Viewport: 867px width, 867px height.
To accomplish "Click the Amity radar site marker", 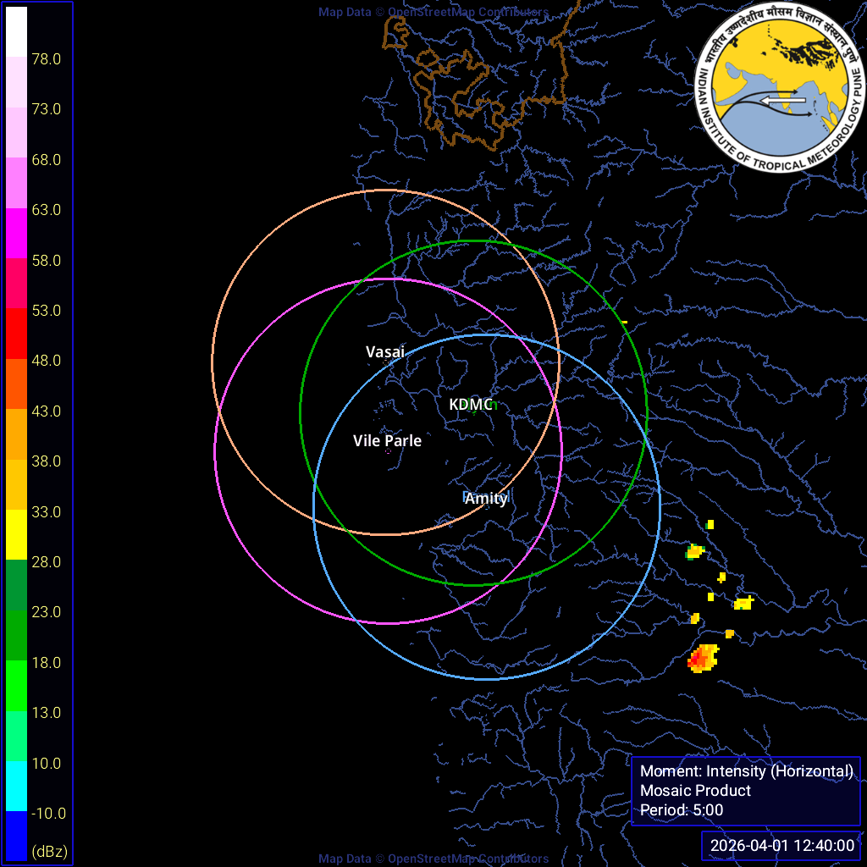I will [467, 496].
